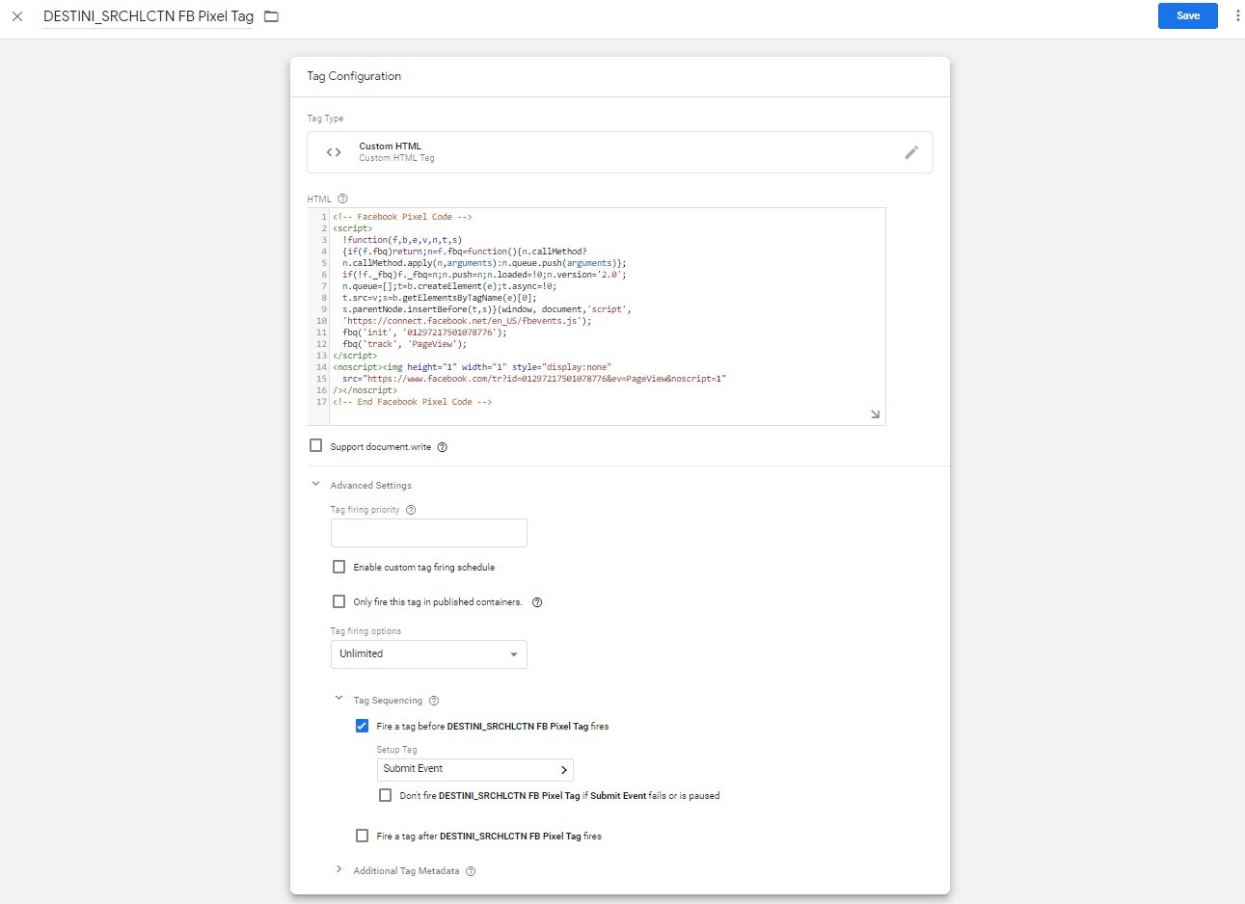
Task: Click the fbq('track', 'PageView') code line
Action: point(404,344)
